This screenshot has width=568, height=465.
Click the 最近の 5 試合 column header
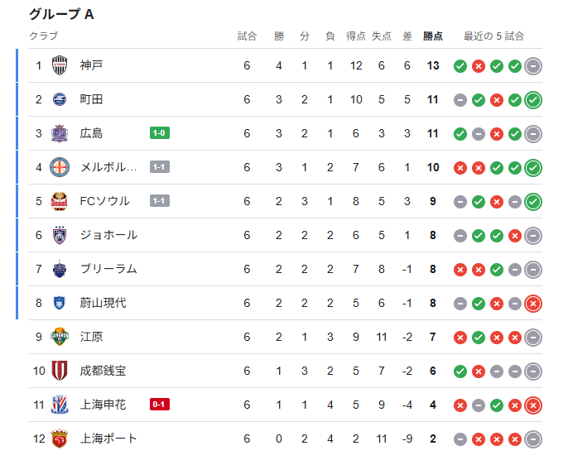493,36
